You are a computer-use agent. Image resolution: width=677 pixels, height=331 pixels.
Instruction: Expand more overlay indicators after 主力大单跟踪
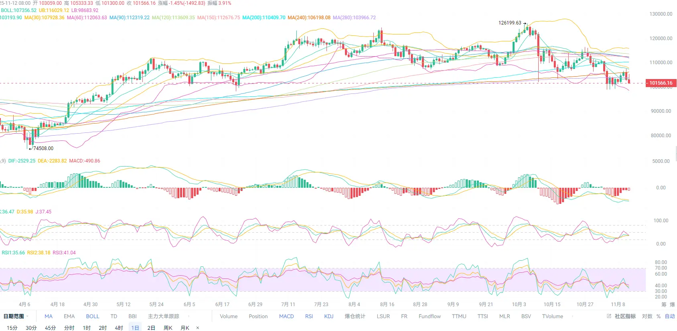[189, 316]
